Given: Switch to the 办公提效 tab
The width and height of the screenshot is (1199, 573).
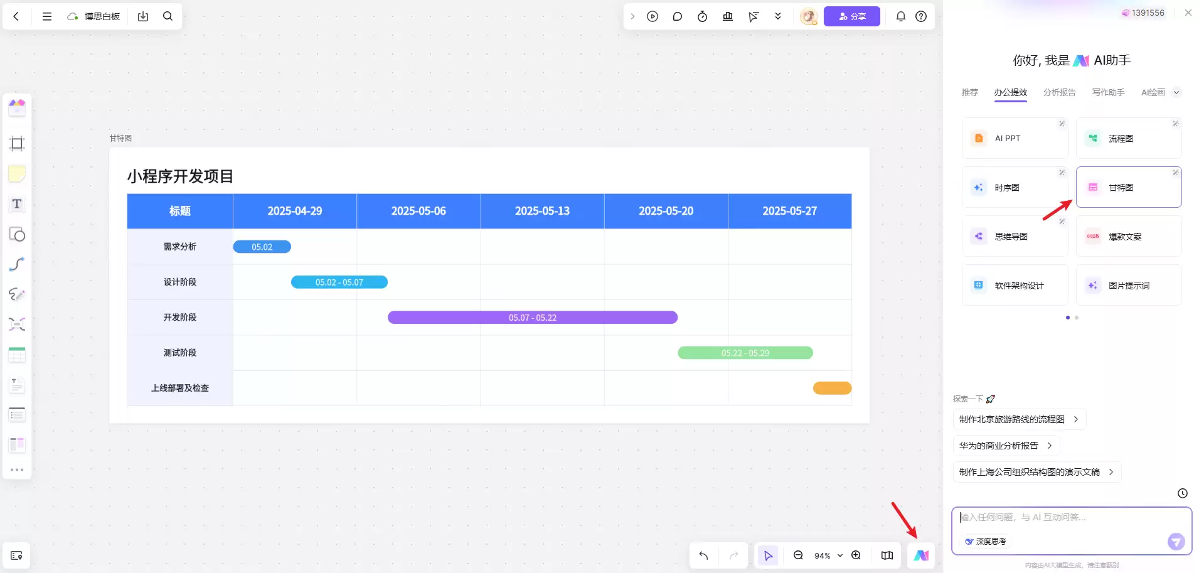Looking at the screenshot, I should point(1010,92).
